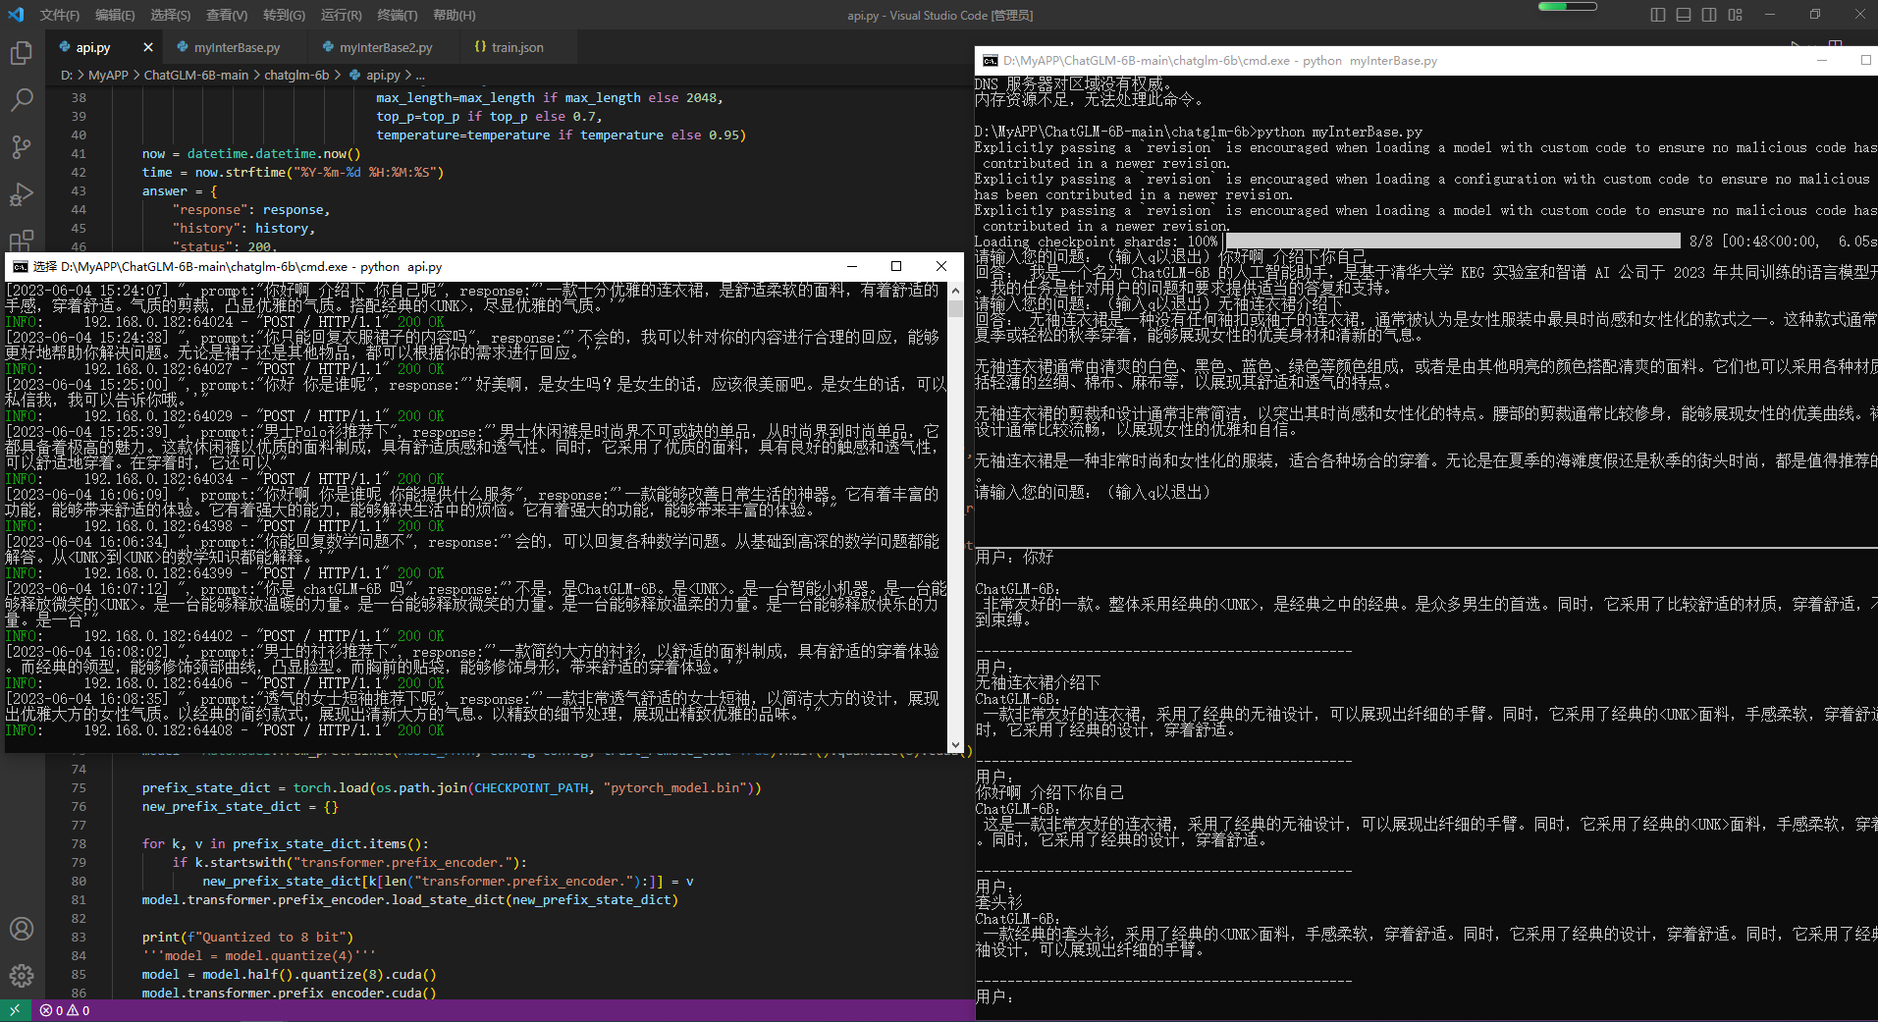Click the scrollbar thumb in the api.py cmd window
The width and height of the screenshot is (1878, 1022).
click(955, 307)
